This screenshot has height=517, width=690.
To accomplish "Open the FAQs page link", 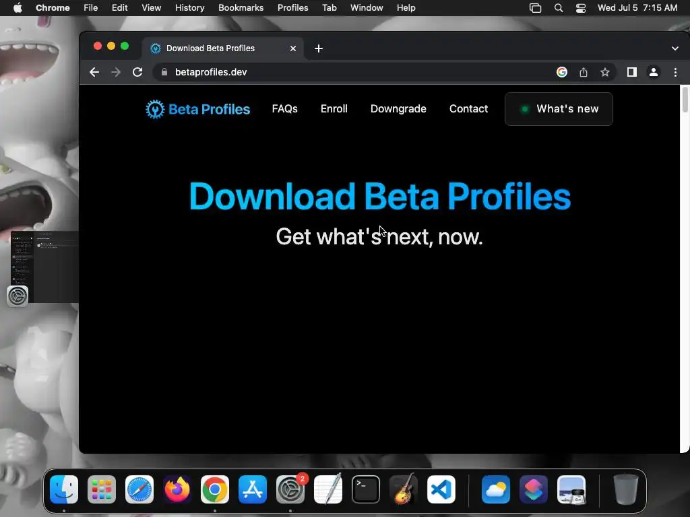I will [285, 109].
